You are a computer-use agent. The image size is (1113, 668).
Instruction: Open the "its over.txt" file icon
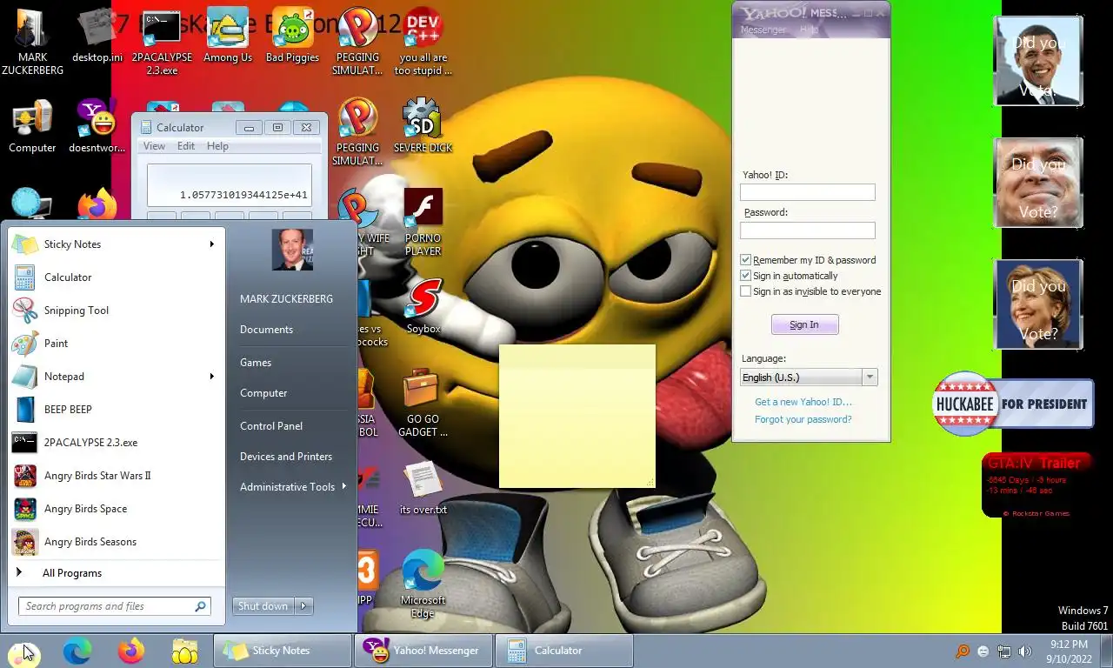click(423, 487)
